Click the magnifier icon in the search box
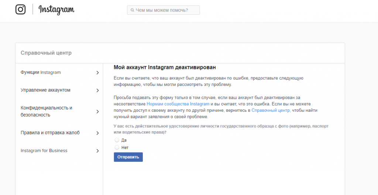The width and height of the screenshot is (378, 195). point(132,10)
